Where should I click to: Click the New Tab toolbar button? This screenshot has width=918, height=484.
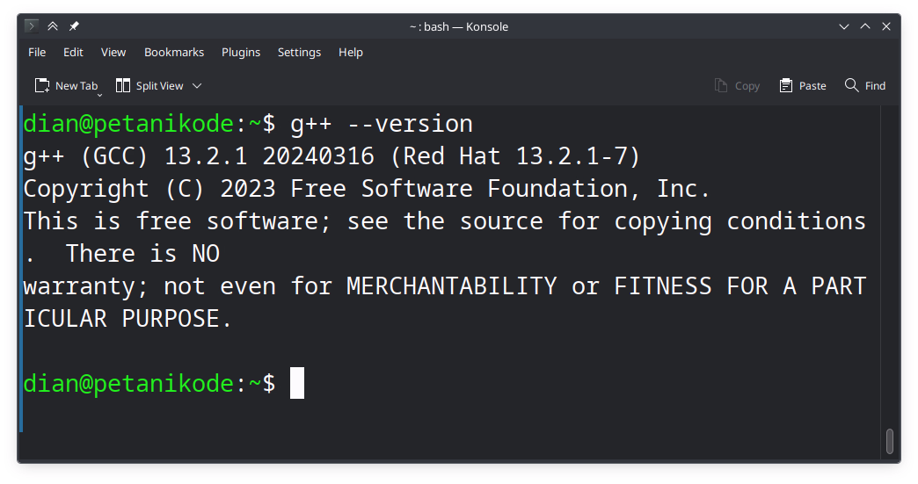[66, 85]
